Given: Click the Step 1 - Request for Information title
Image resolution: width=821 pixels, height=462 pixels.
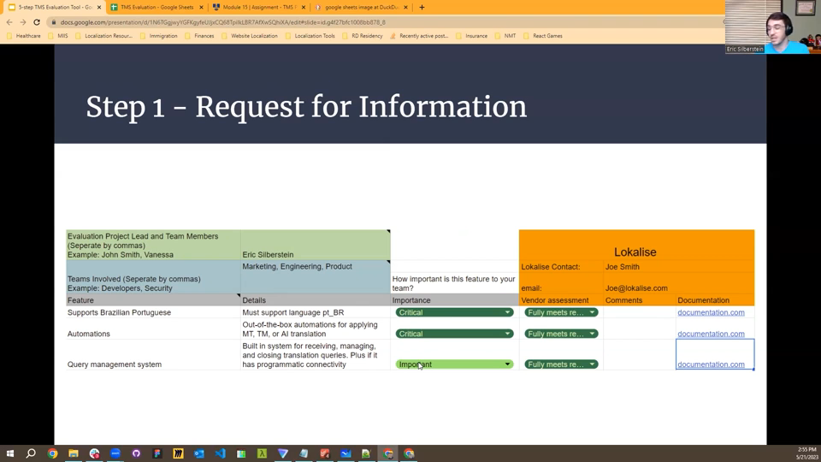Looking at the screenshot, I should [x=306, y=107].
